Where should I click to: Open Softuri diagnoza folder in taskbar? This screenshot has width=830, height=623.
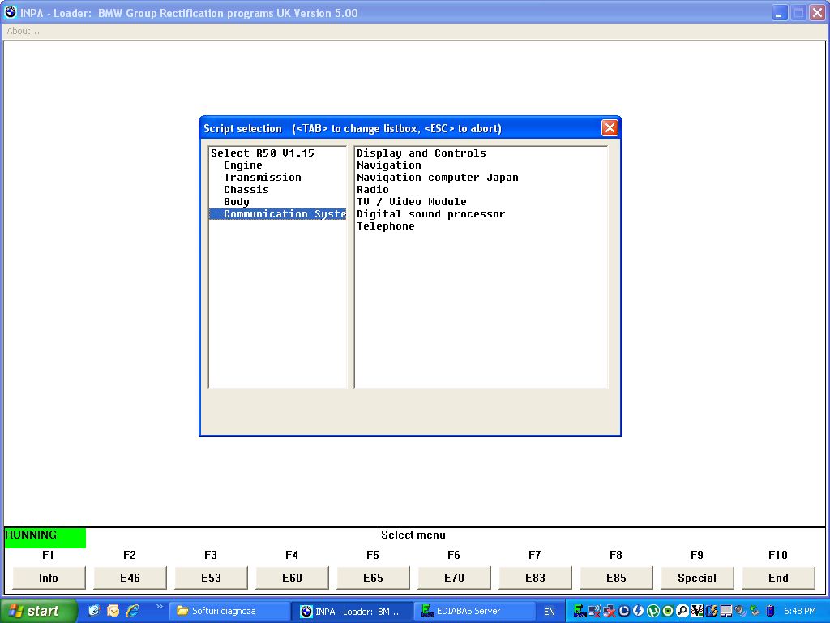click(x=229, y=611)
